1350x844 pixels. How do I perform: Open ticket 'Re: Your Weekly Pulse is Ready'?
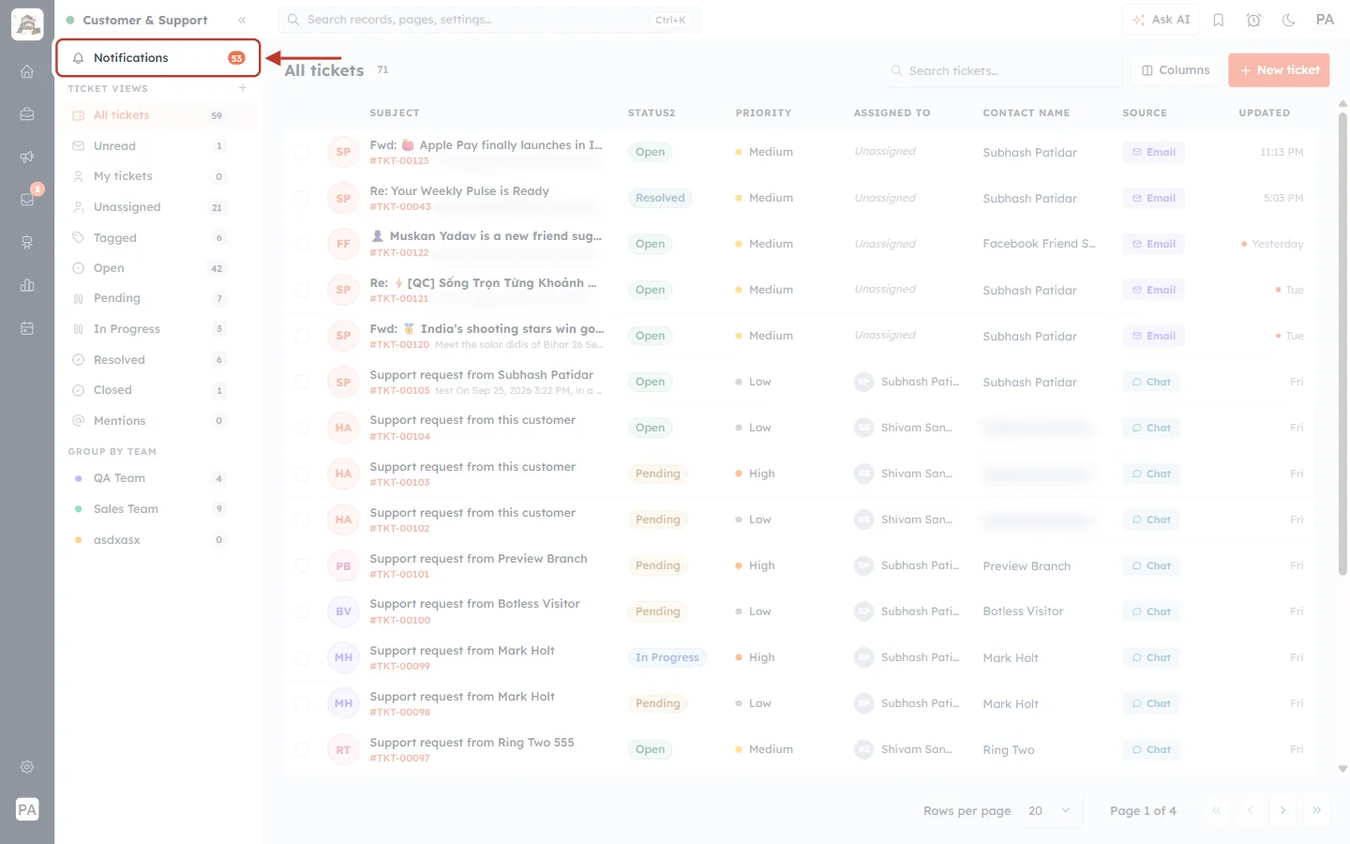pos(459,191)
